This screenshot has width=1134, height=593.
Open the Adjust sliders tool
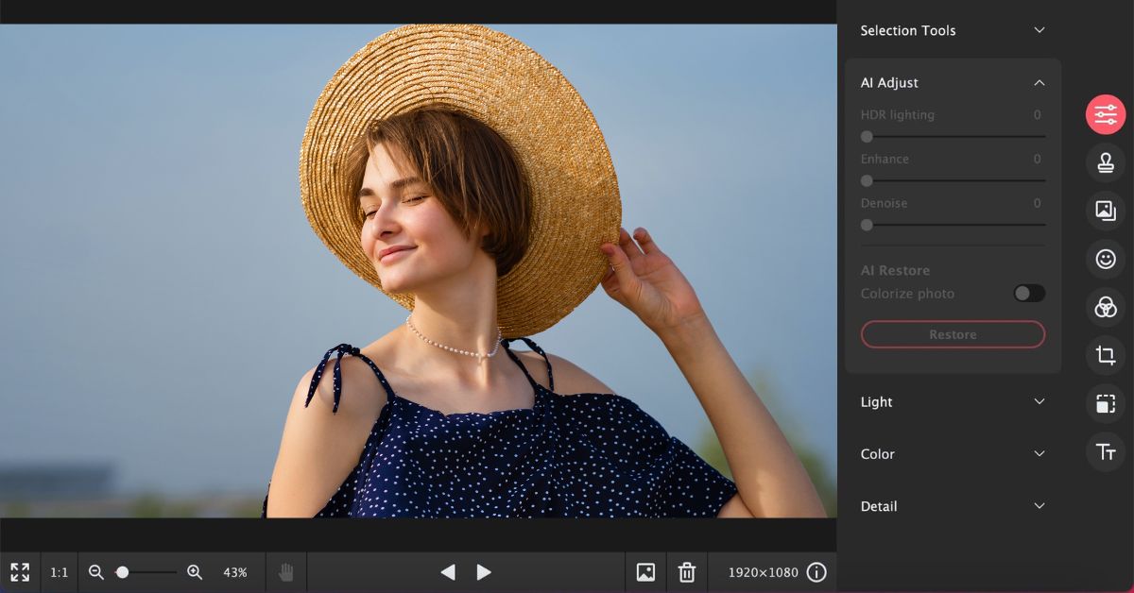(x=1105, y=115)
